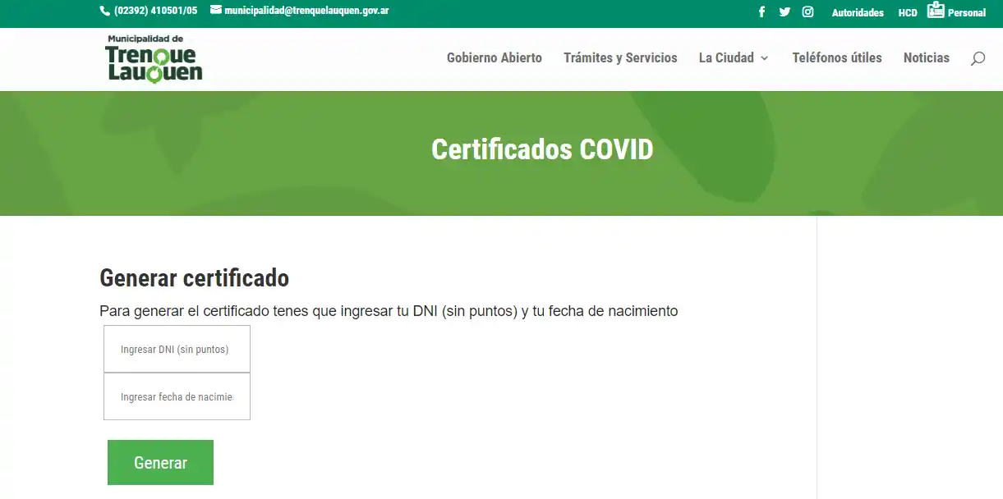Open Trámites y Servicios menu item
The width and height of the screenshot is (1003, 499).
(x=620, y=57)
